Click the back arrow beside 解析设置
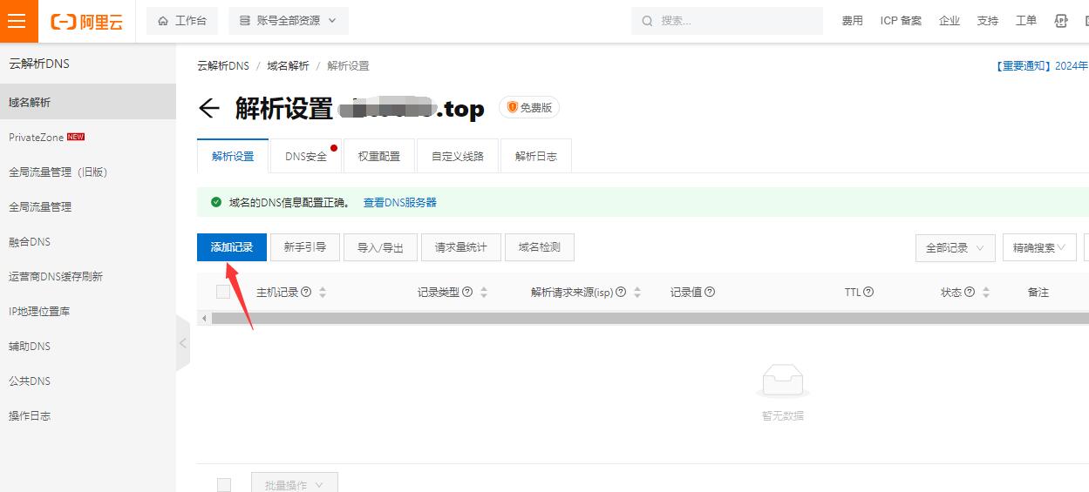Viewport: 1089px width, 492px height. point(208,108)
